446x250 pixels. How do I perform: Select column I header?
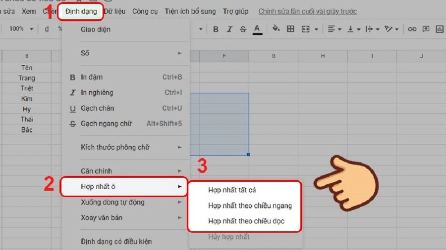[372, 56]
